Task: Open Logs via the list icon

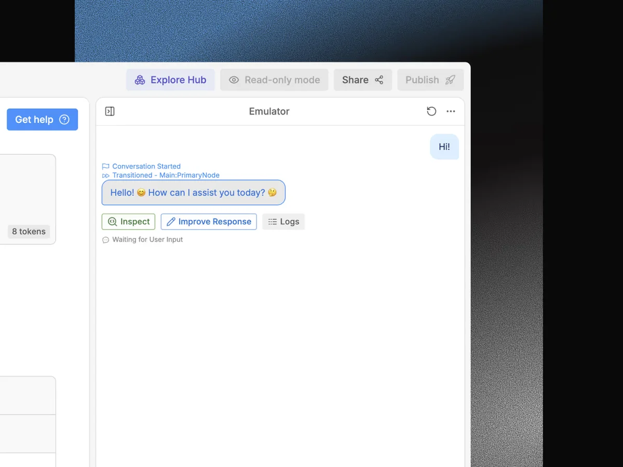Action: coord(272,222)
